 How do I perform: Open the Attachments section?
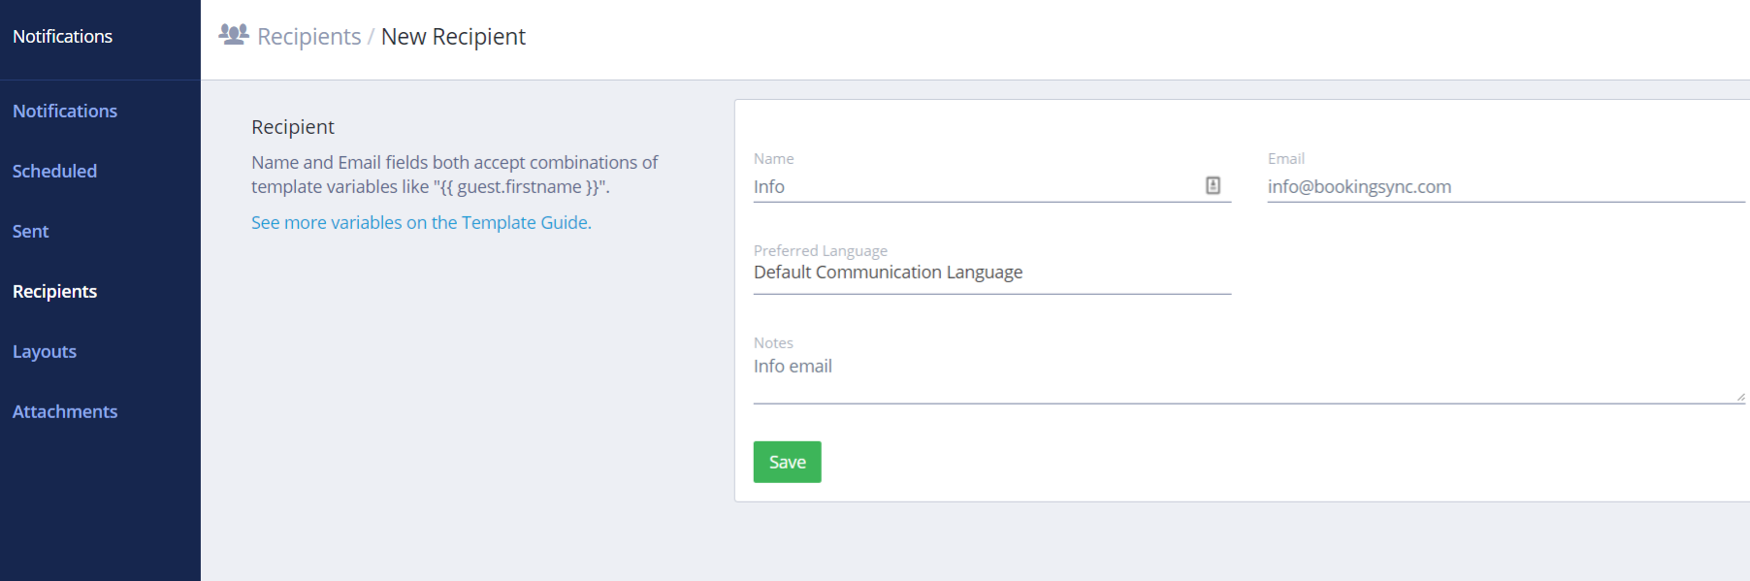point(65,412)
